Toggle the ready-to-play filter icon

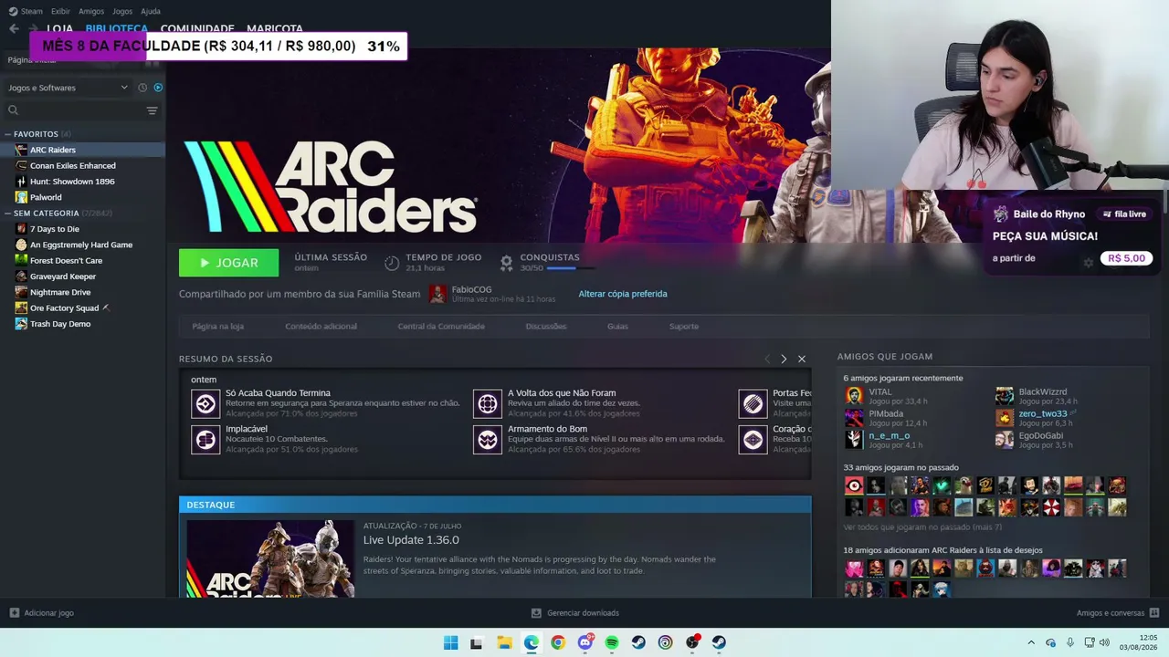click(x=158, y=88)
